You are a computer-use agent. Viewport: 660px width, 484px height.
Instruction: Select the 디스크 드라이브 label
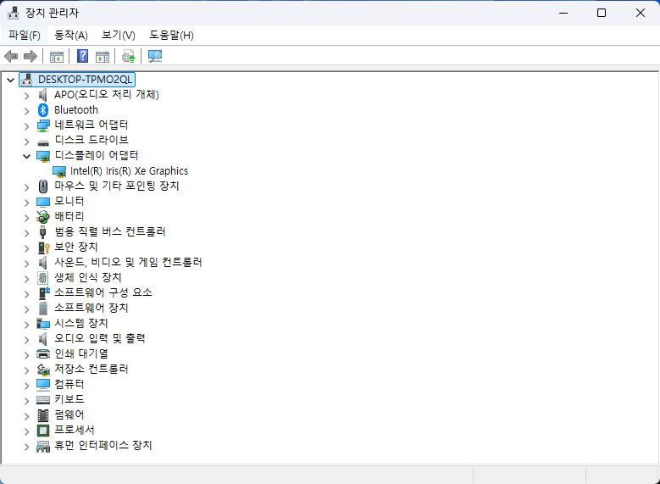pyautogui.click(x=92, y=140)
